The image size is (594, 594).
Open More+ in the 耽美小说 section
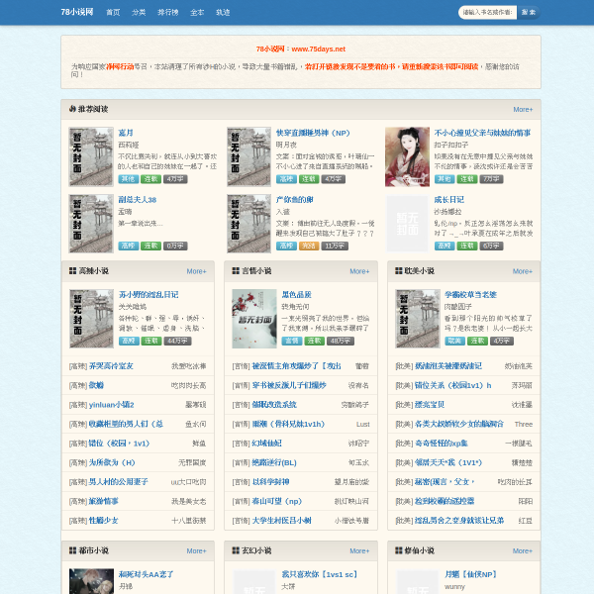point(523,271)
